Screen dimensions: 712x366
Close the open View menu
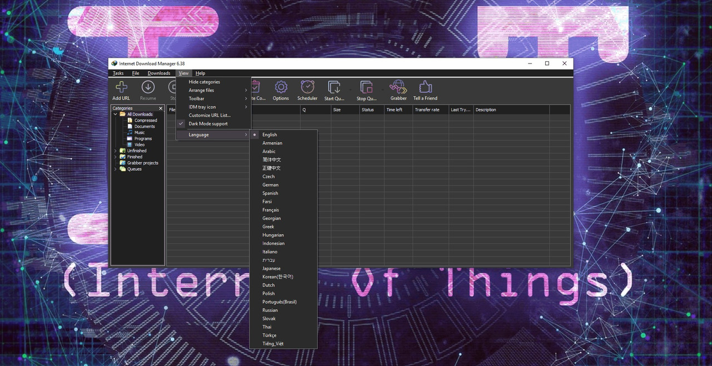coord(184,73)
